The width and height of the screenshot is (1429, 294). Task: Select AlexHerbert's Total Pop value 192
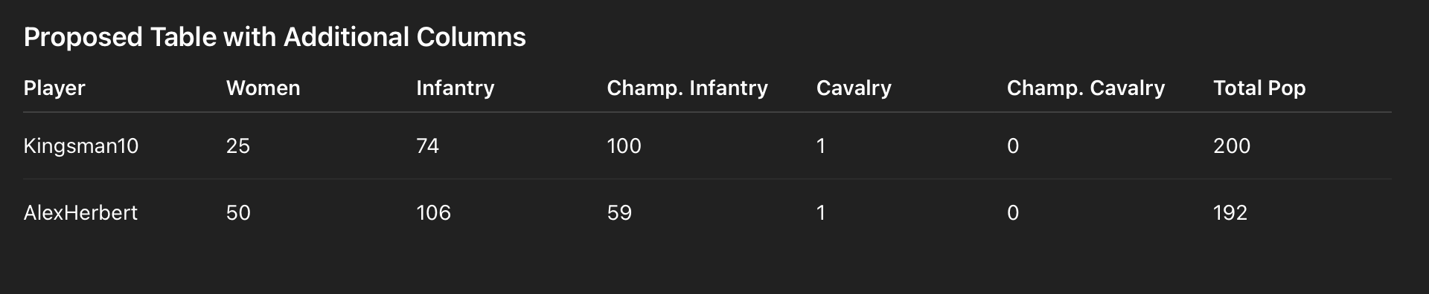click(x=1230, y=213)
